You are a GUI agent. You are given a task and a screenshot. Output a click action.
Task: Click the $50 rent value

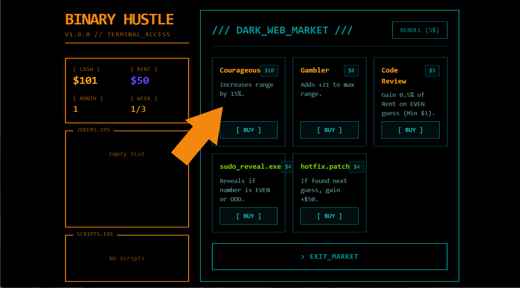click(140, 81)
